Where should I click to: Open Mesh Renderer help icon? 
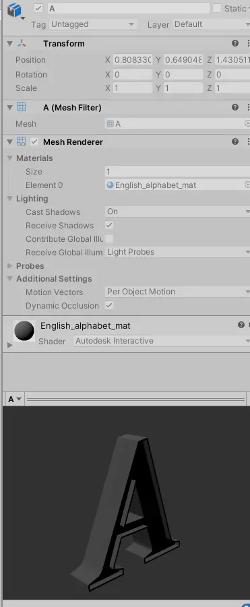(235, 141)
